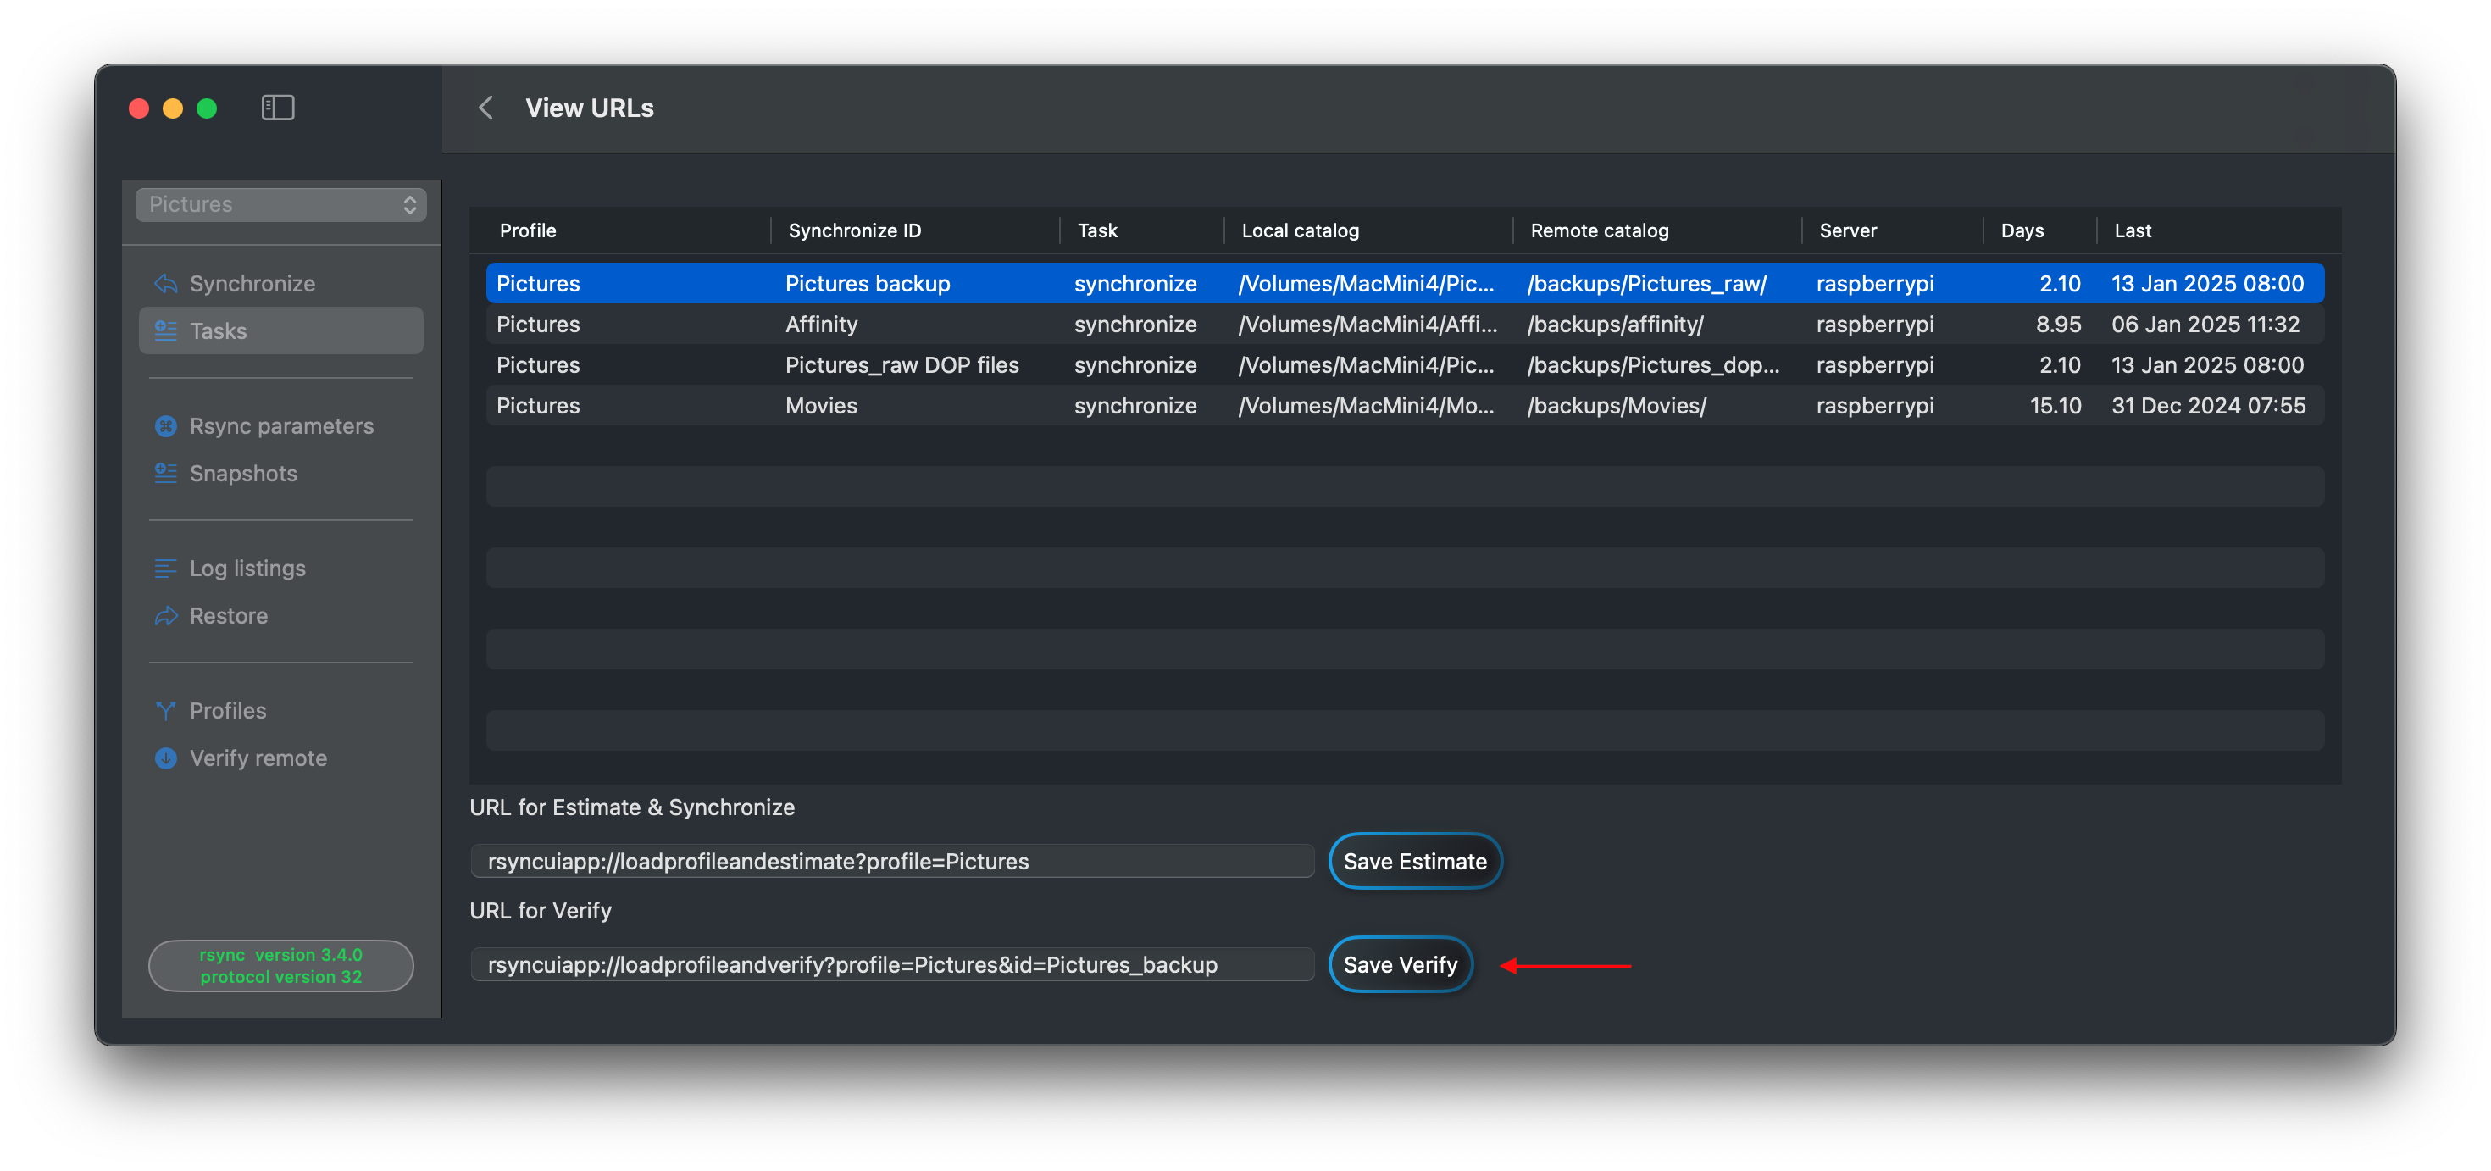Image resolution: width=2491 pixels, height=1171 pixels.
Task: Select the Pictures backup row
Action: [x=1405, y=283]
